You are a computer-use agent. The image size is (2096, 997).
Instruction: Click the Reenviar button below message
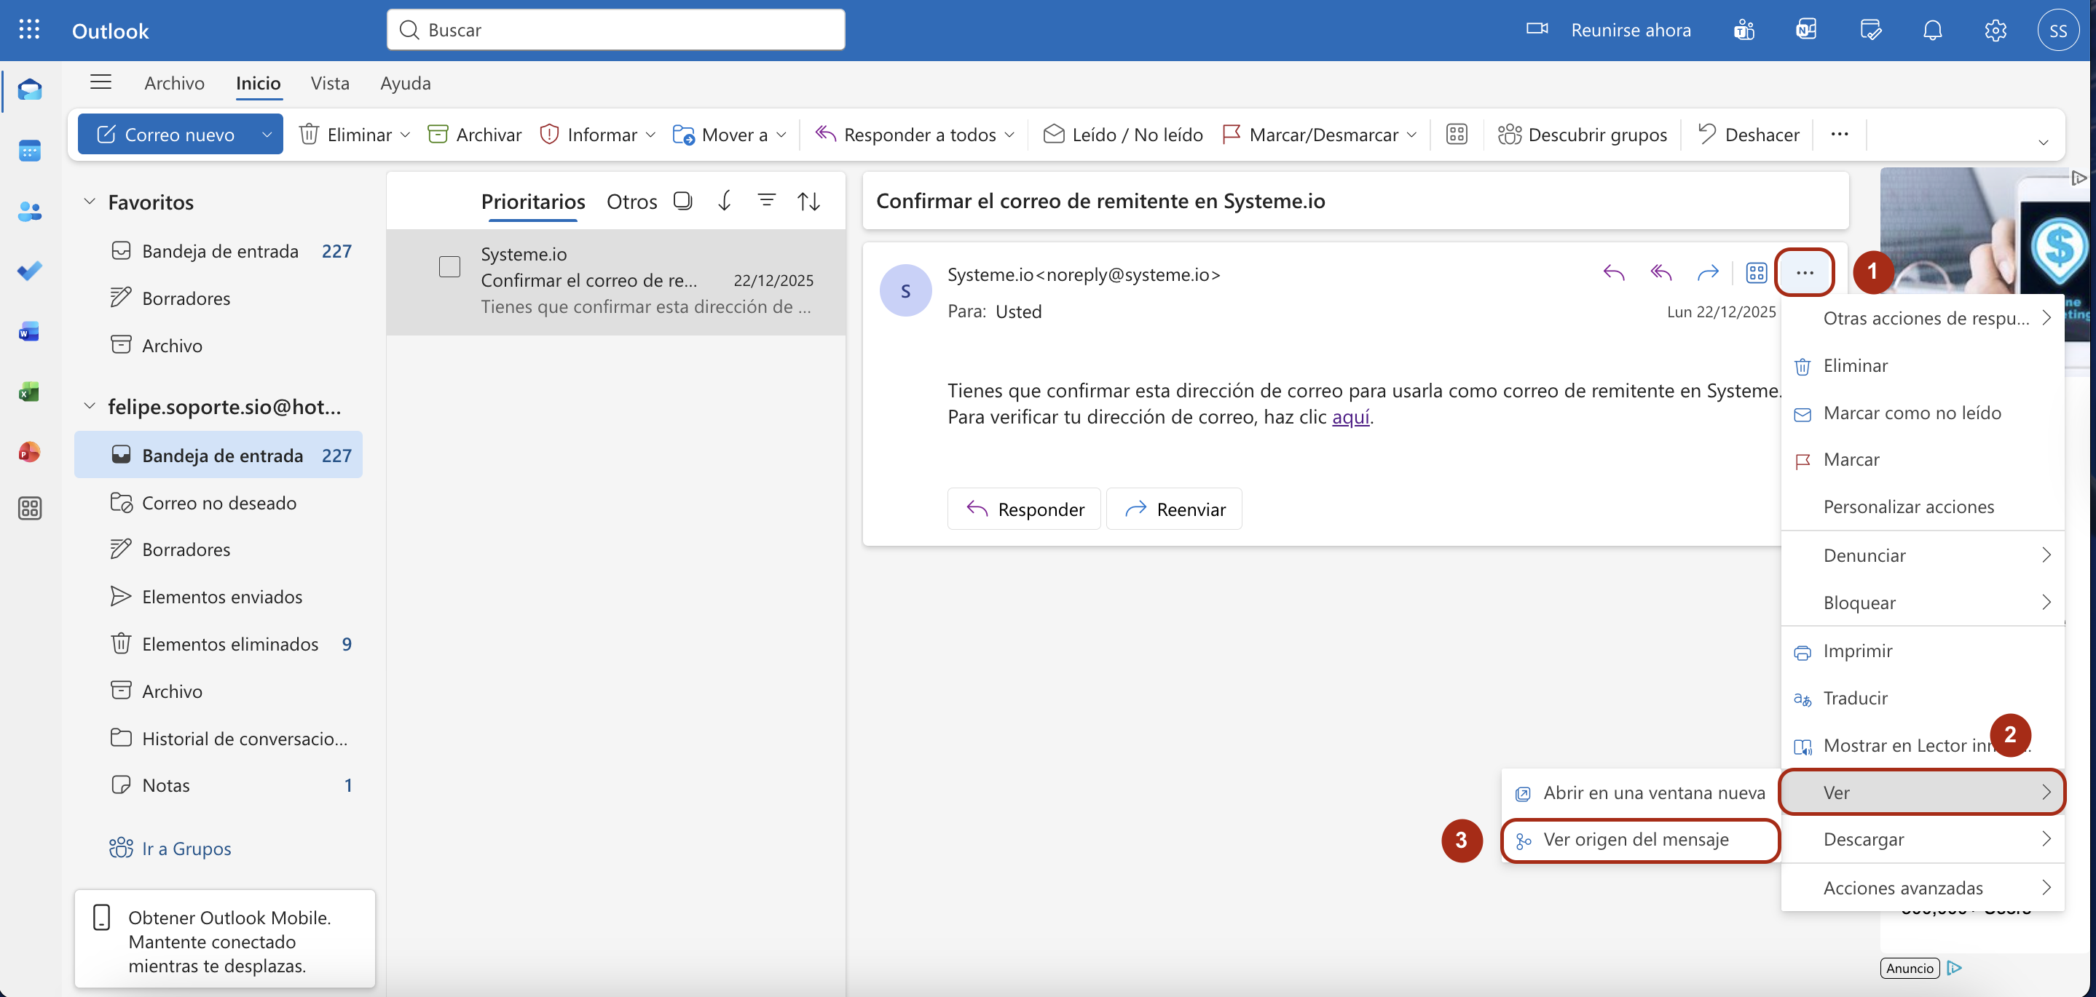pos(1174,509)
